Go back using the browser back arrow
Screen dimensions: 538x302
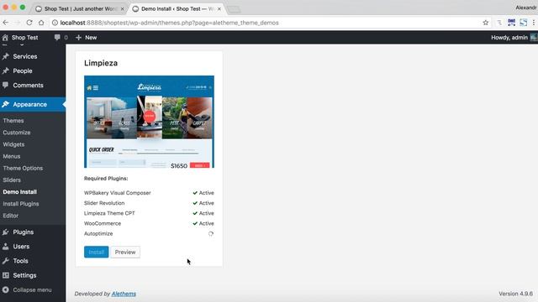tap(6, 23)
